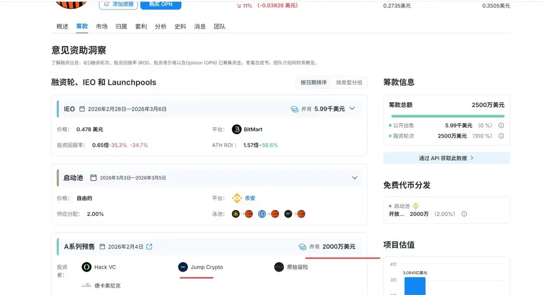542x295 pixels.
Task: Select 按日期排序 sorting option
Action: pos(313,82)
